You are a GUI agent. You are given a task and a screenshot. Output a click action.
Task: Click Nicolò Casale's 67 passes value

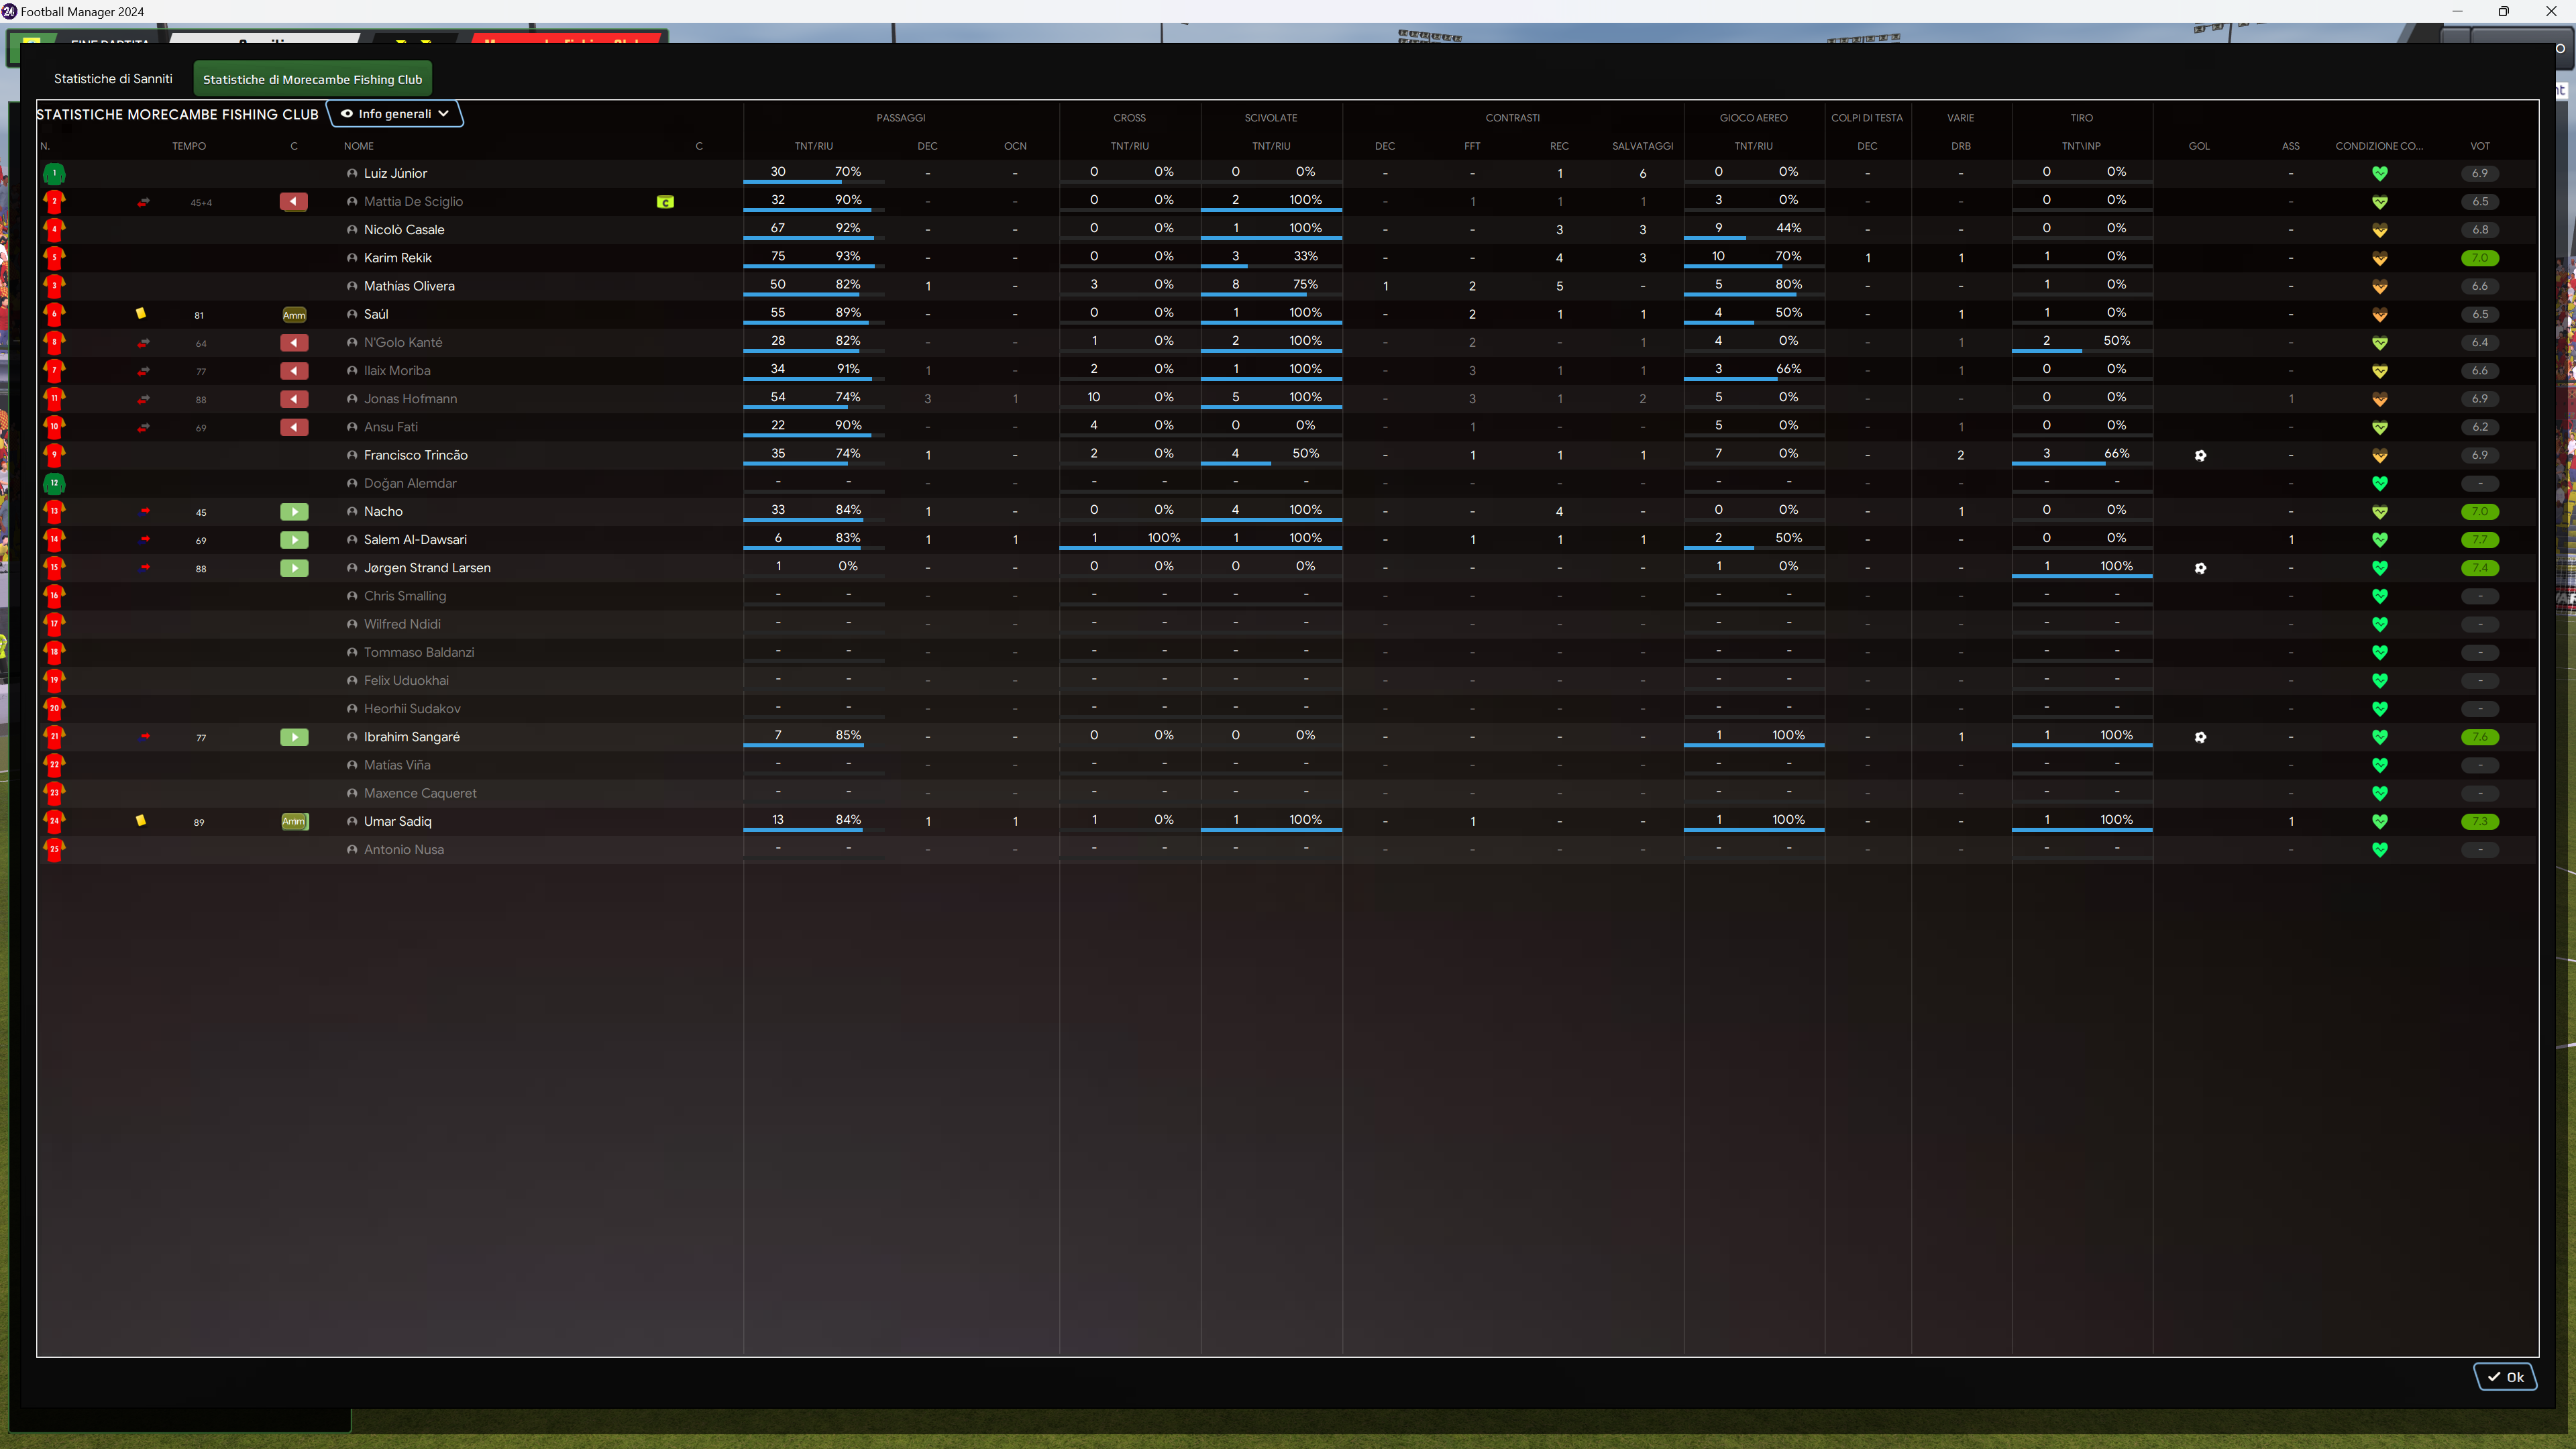point(778,228)
